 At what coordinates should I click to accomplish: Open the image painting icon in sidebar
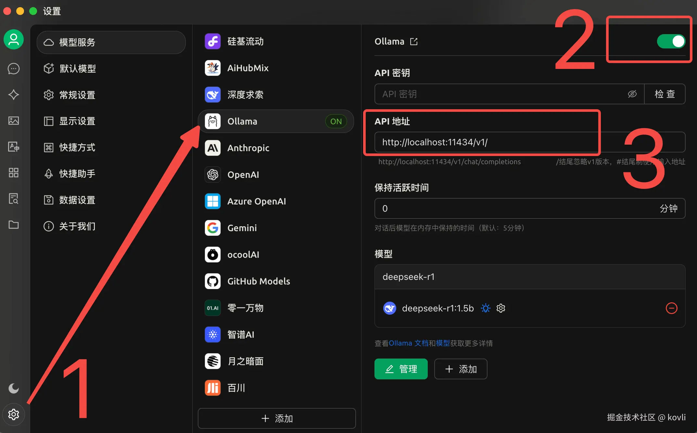tap(14, 121)
